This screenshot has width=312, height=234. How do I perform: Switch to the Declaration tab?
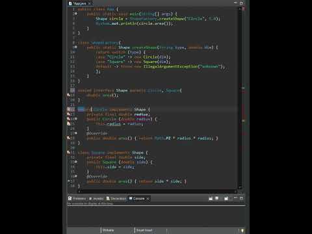click(116, 198)
